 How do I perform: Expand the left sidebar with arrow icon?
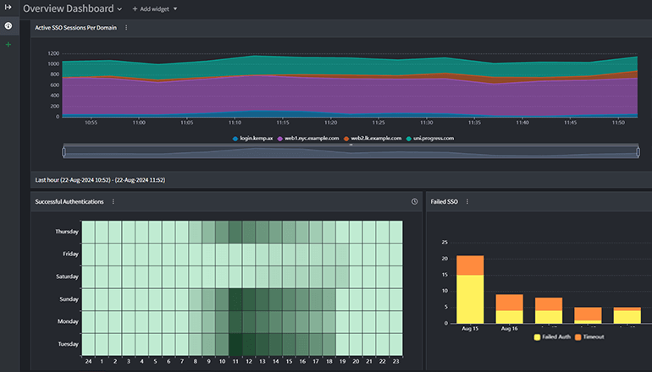[x=8, y=8]
